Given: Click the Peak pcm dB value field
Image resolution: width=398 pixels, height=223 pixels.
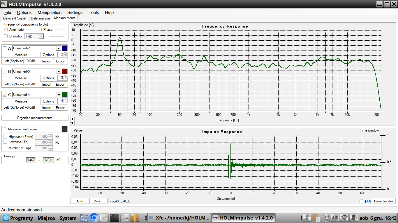Looking at the screenshot, I should tap(48, 160).
